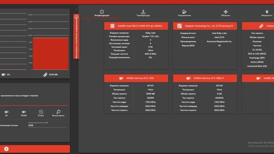Click the red memory usage bar in the graph
Image resolution: width=274 pixels, height=154 pixels.
pos(51,54)
